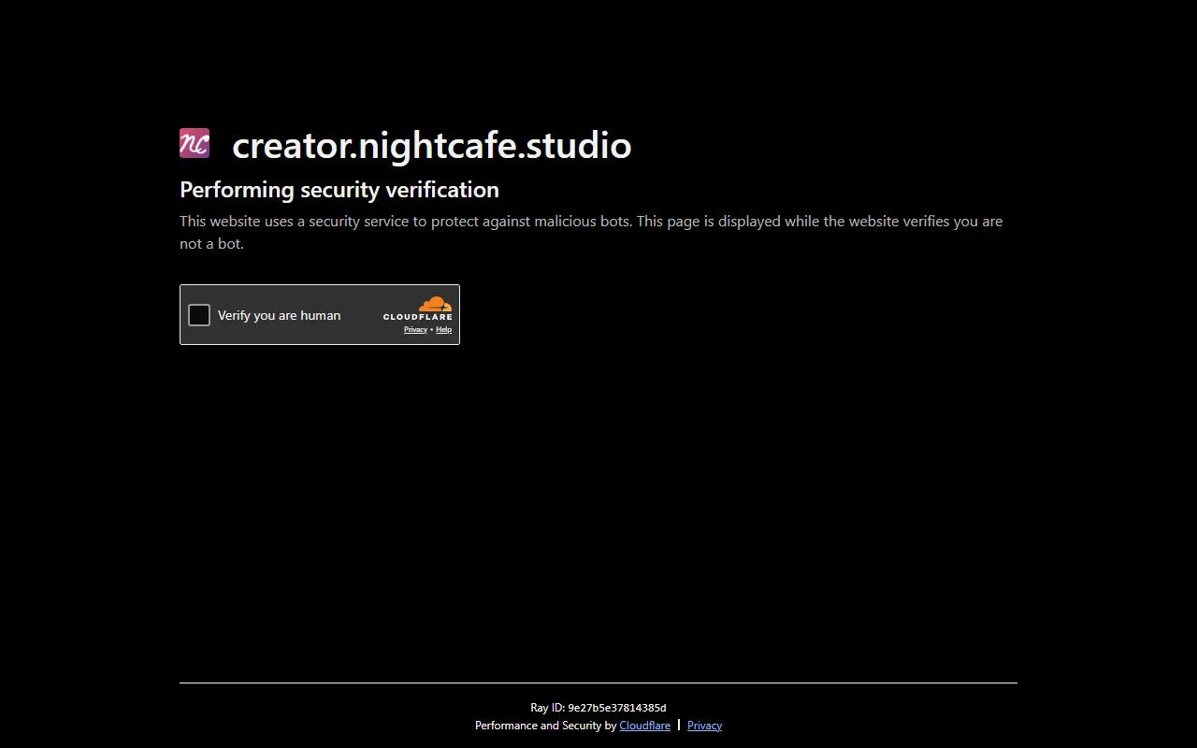Click the orange Cloudflare cloud logo

[x=435, y=304]
